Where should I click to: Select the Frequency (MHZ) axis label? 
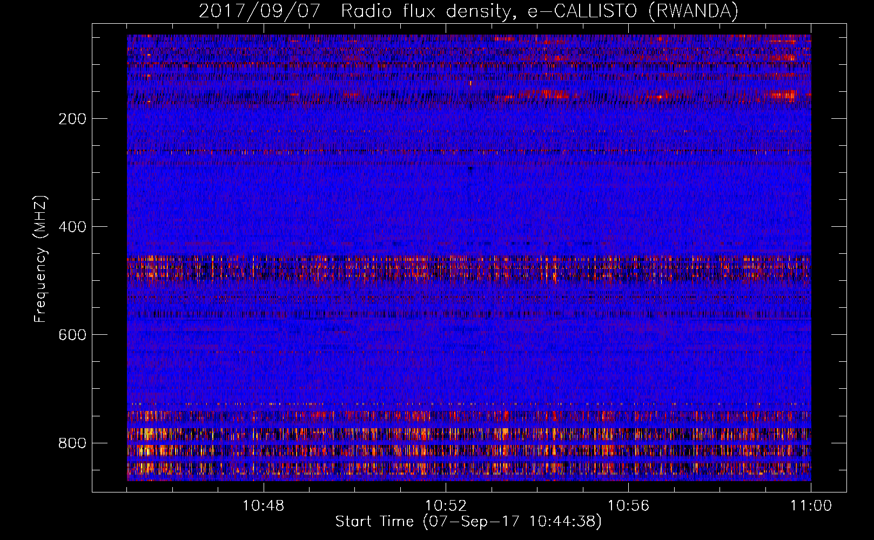click(x=41, y=259)
